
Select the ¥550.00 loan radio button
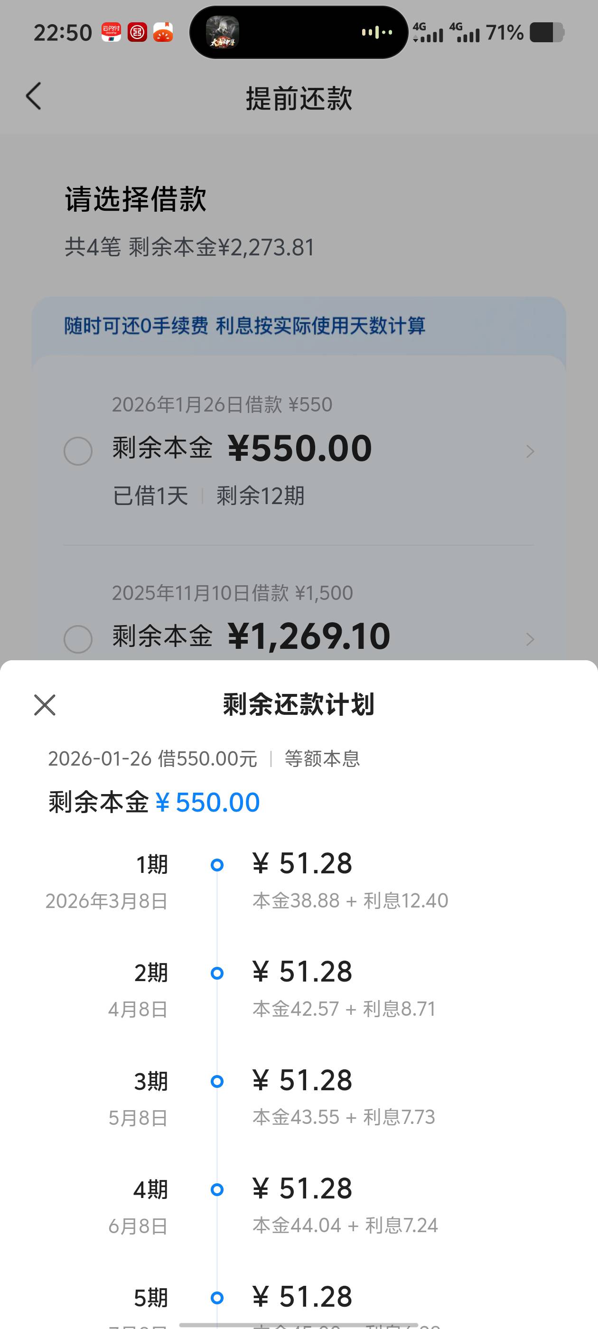tap(78, 451)
